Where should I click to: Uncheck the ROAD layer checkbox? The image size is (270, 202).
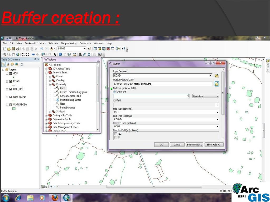pyautogui.click(x=11, y=81)
